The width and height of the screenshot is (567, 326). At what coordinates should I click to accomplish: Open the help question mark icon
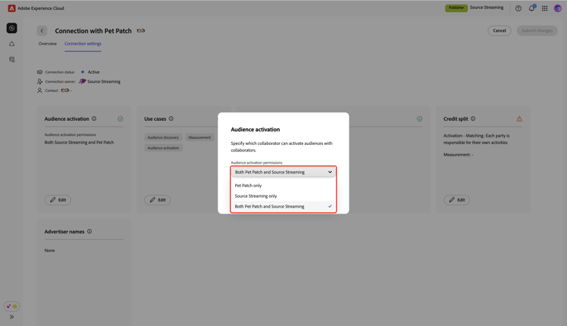tap(518, 8)
